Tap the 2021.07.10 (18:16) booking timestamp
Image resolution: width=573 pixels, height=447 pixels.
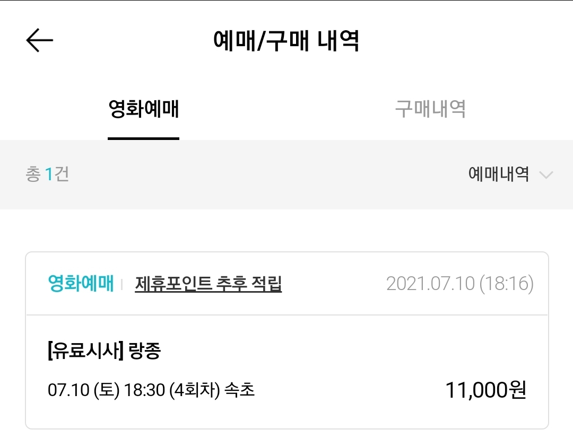pos(459,284)
